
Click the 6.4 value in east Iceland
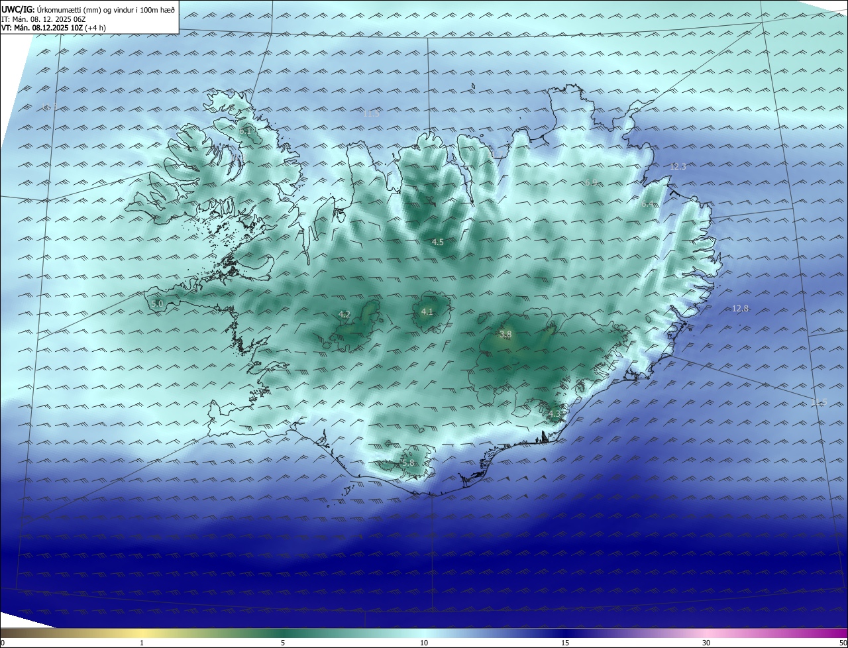(647, 204)
